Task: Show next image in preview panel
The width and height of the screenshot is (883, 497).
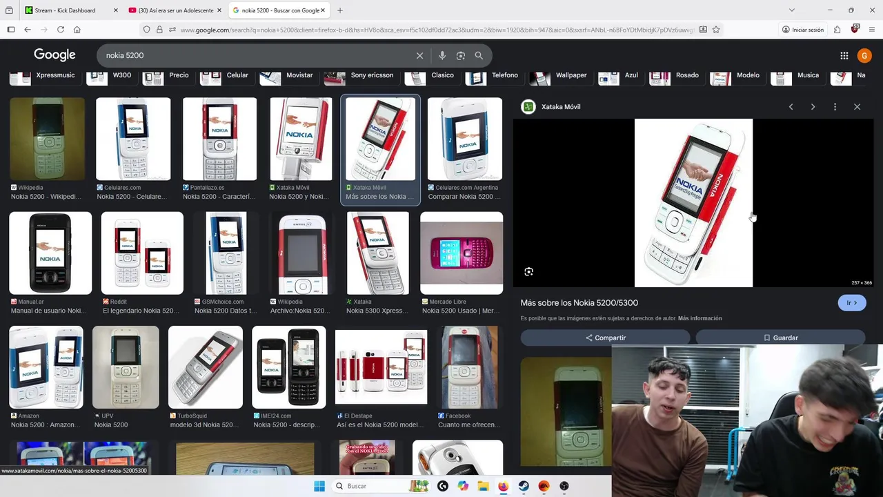Action: pos(813,107)
